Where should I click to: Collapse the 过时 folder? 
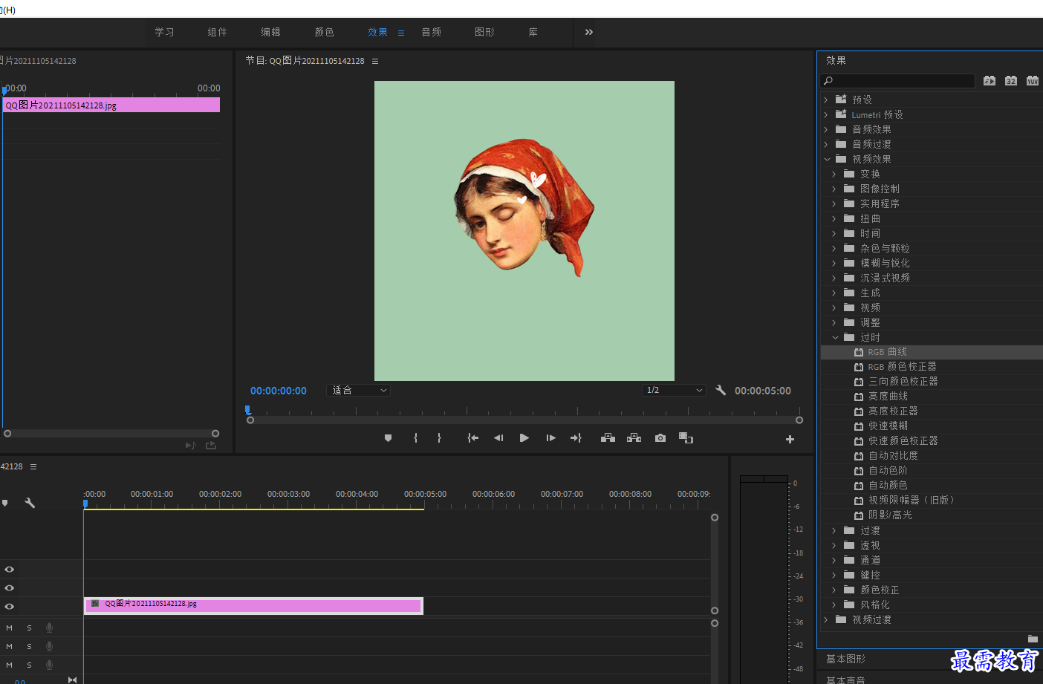click(x=835, y=337)
